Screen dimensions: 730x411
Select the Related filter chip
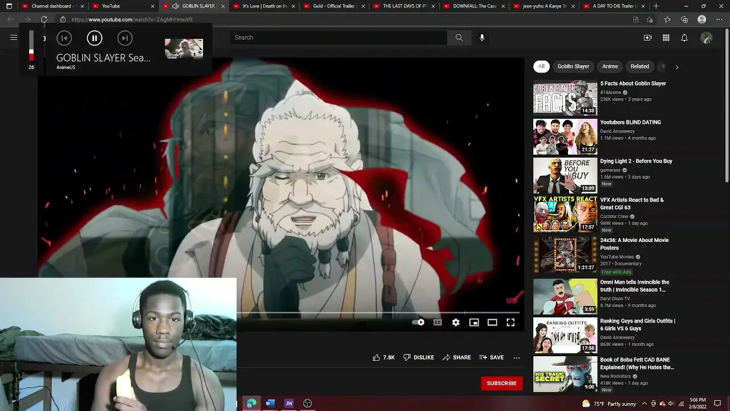click(640, 66)
